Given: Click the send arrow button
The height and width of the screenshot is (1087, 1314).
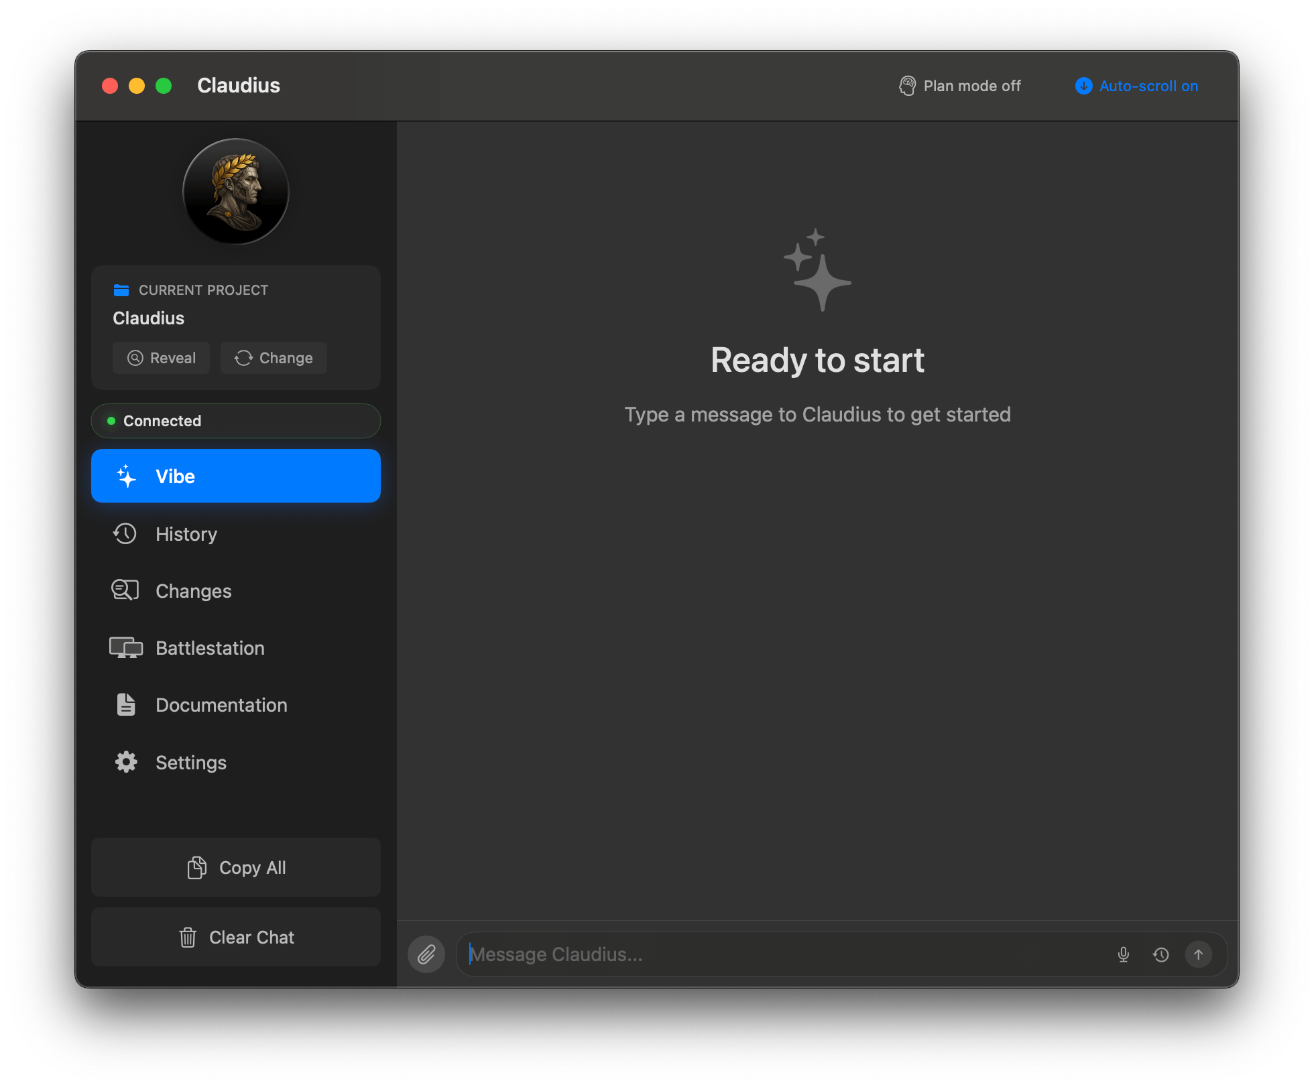Looking at the screenshot, I should tap(1199, 954).
